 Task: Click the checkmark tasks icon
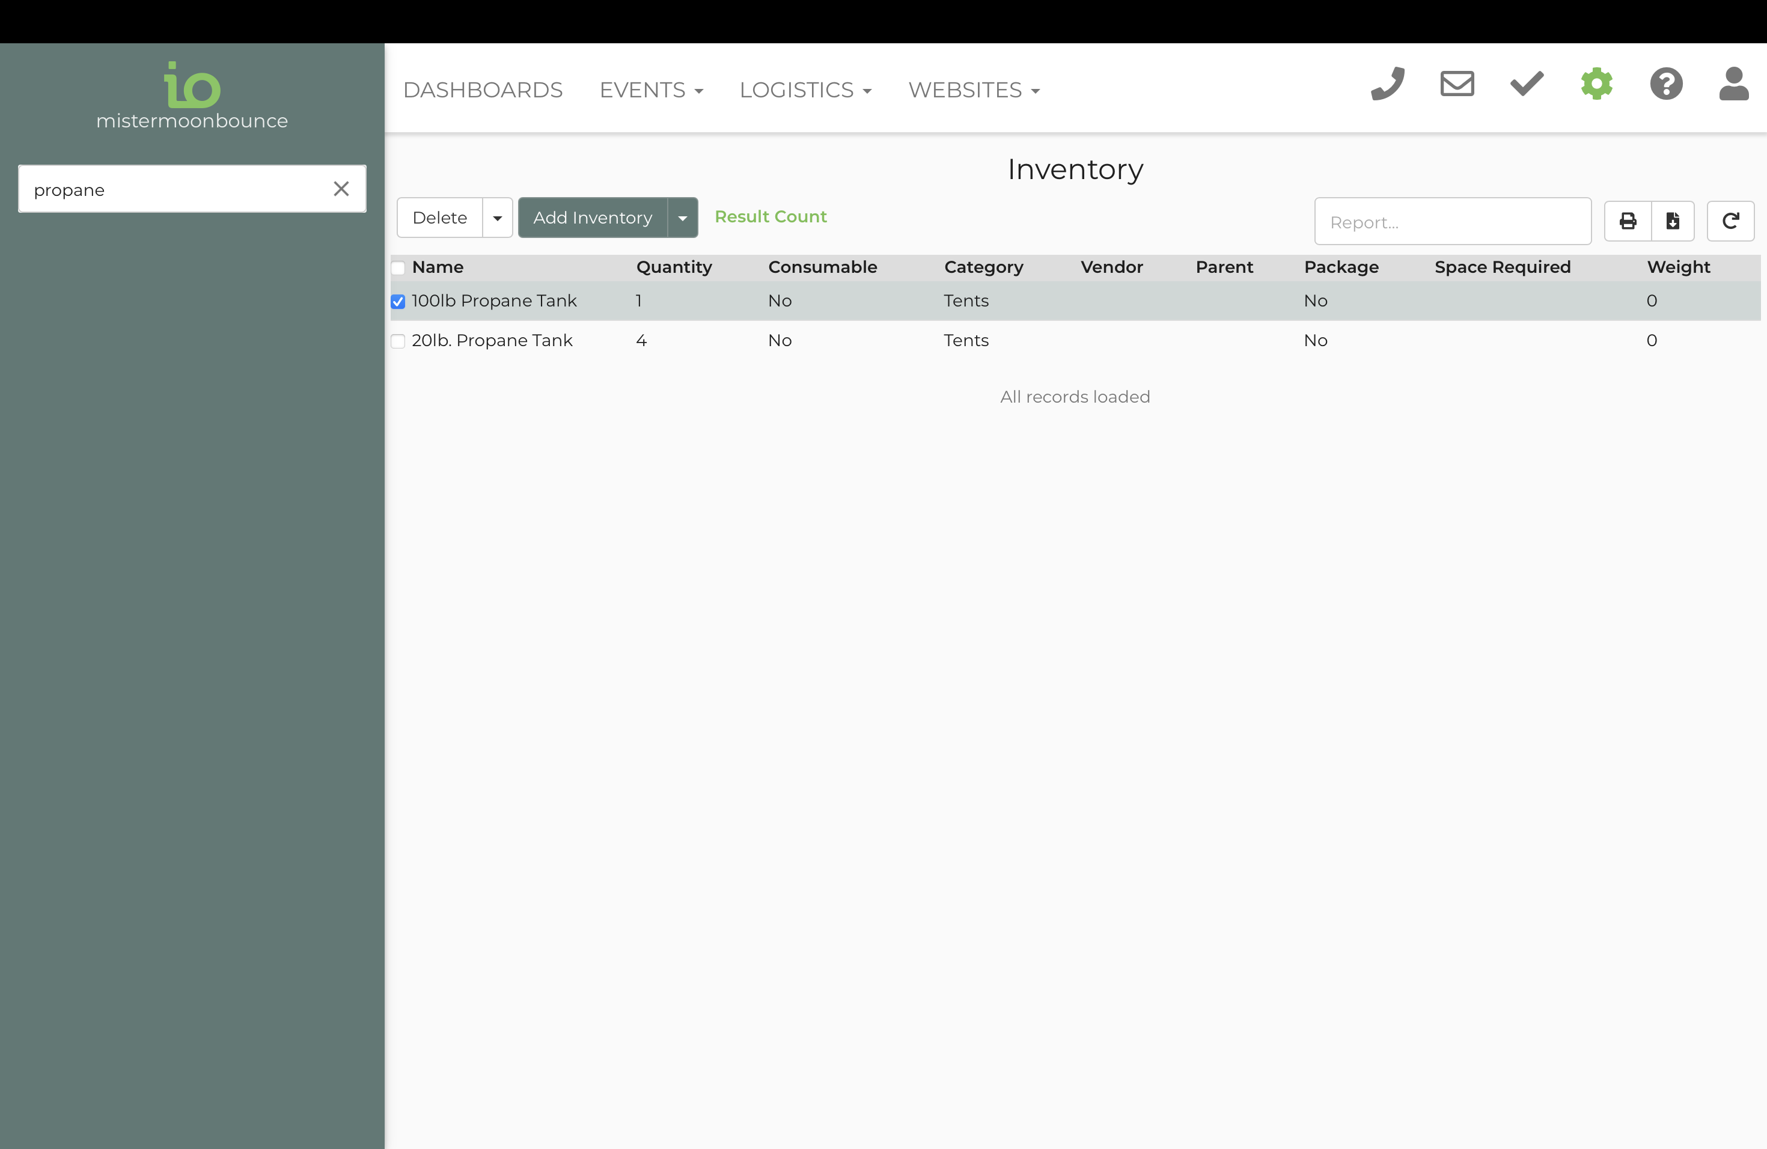tap(1527, 84)
